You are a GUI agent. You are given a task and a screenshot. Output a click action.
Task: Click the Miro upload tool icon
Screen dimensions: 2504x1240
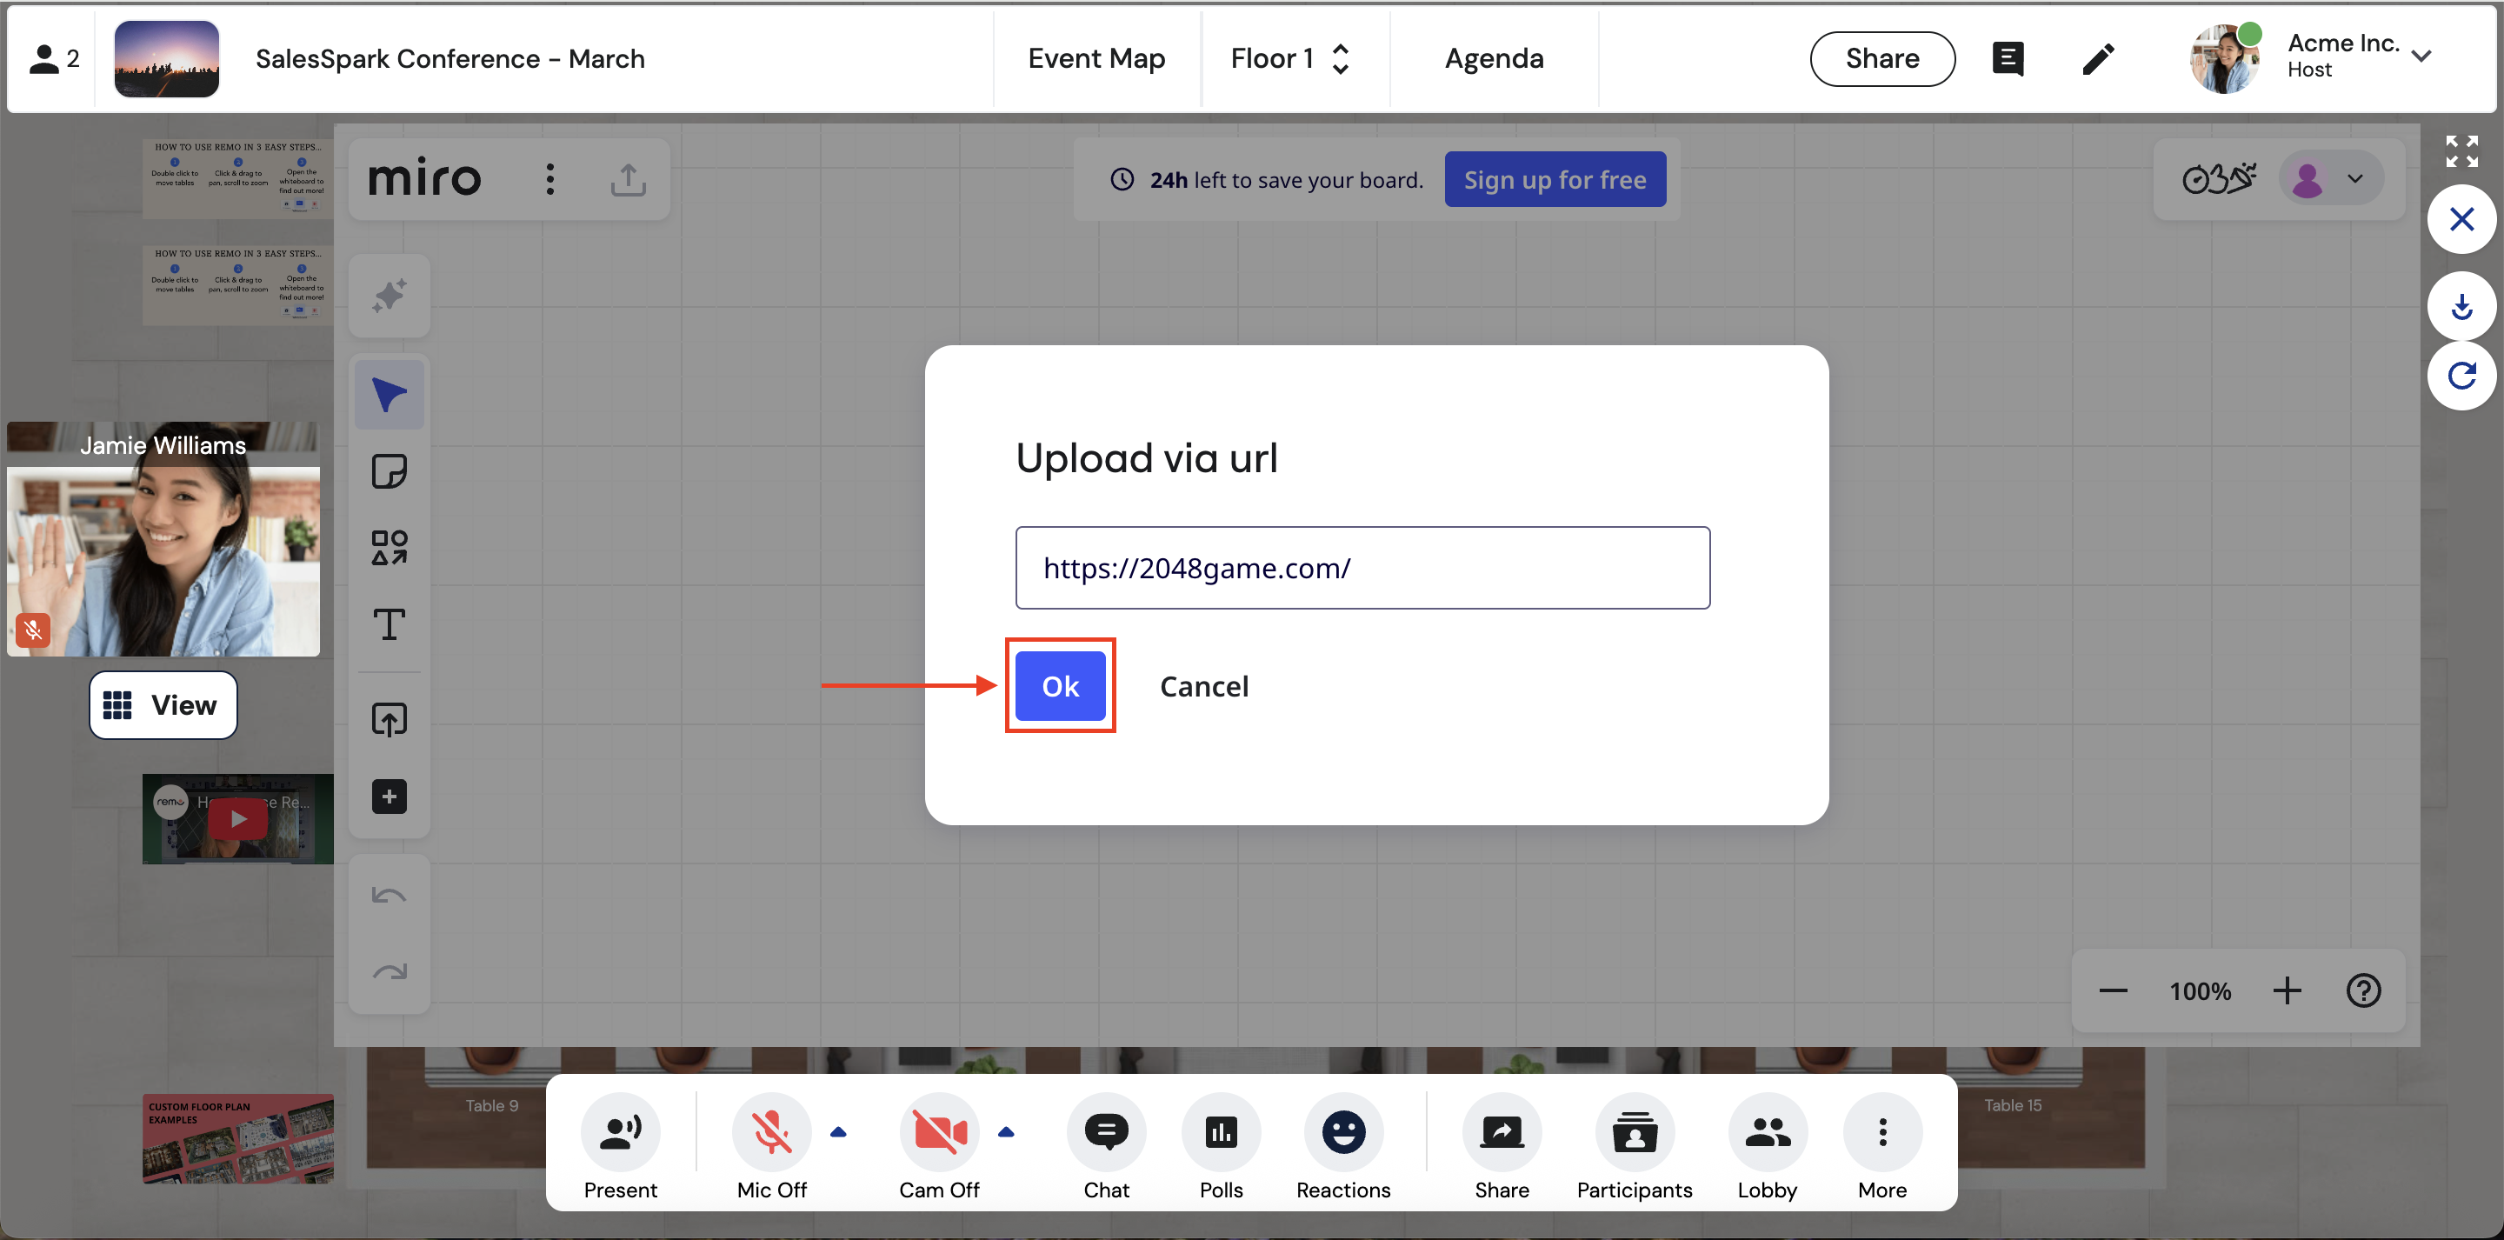point(389,720)
